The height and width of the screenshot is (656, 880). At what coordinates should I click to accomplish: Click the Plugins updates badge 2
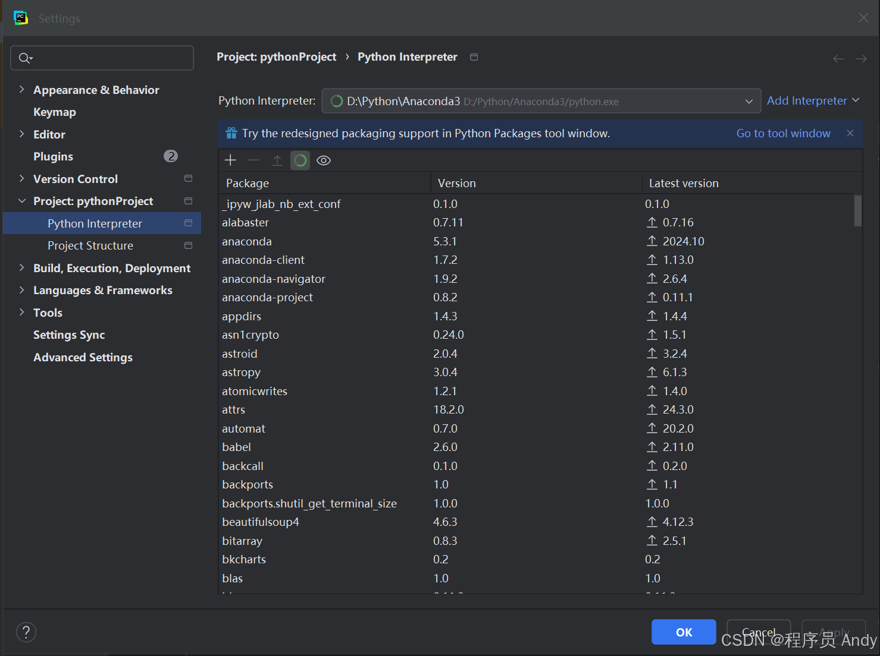coord(171,156)
